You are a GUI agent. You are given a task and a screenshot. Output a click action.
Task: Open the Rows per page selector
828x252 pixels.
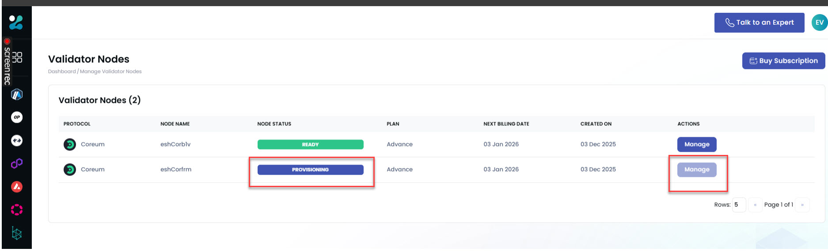738,205
